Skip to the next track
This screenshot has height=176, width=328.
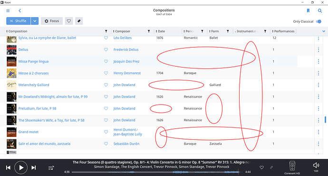pyautogui.click(x=33, y=167)
